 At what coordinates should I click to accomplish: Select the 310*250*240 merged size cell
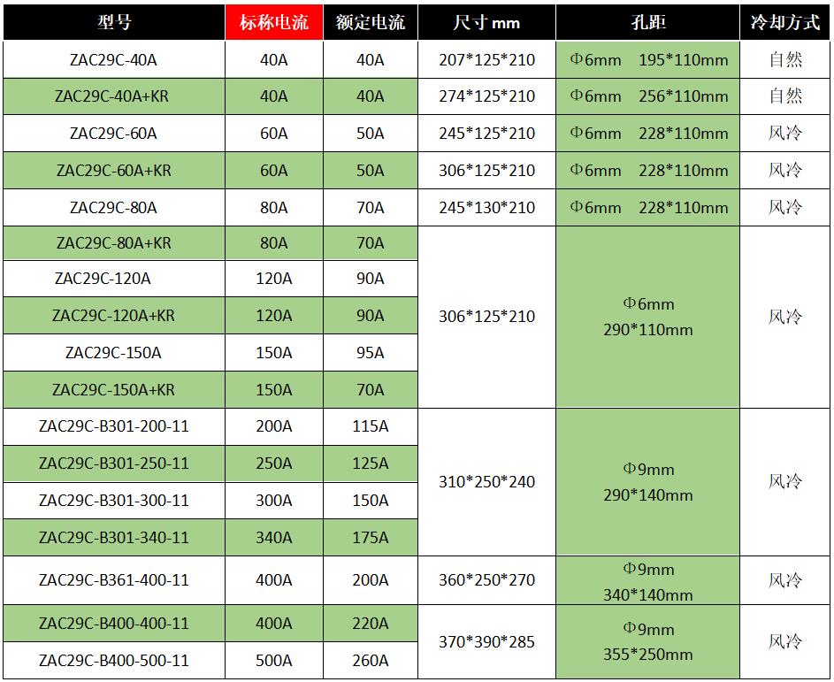coord(486,482)
